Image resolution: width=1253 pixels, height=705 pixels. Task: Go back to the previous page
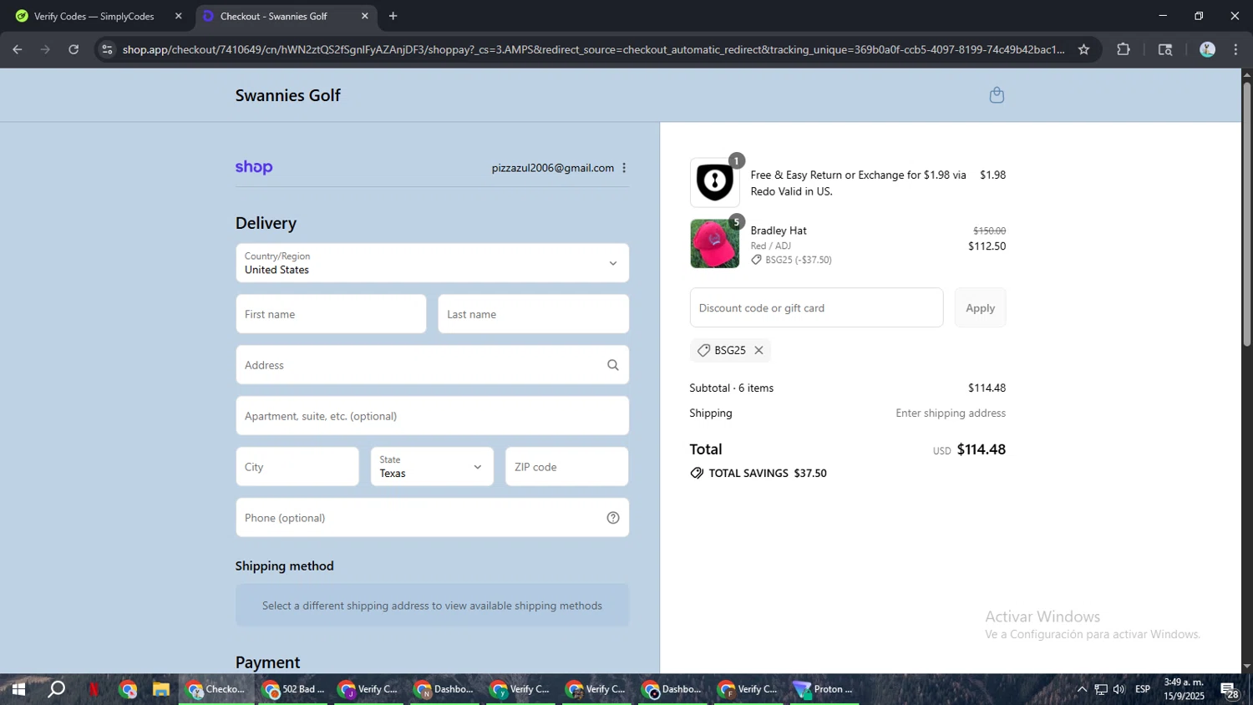coord(18,49)
